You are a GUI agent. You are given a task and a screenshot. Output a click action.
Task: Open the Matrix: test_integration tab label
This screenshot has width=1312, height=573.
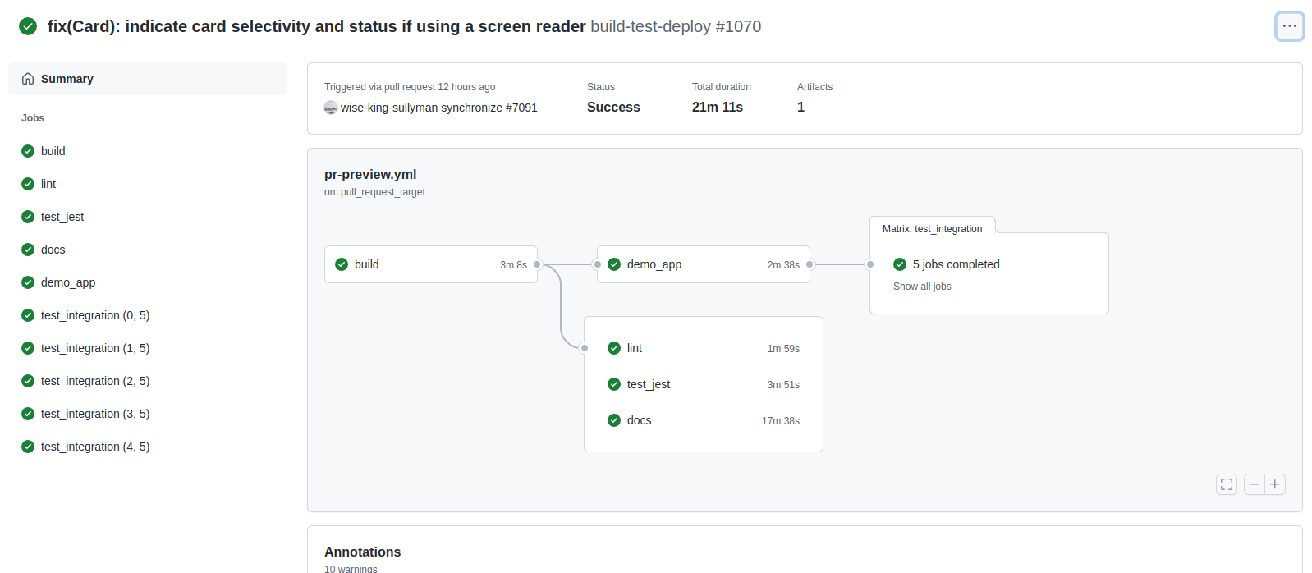(932, 229)
